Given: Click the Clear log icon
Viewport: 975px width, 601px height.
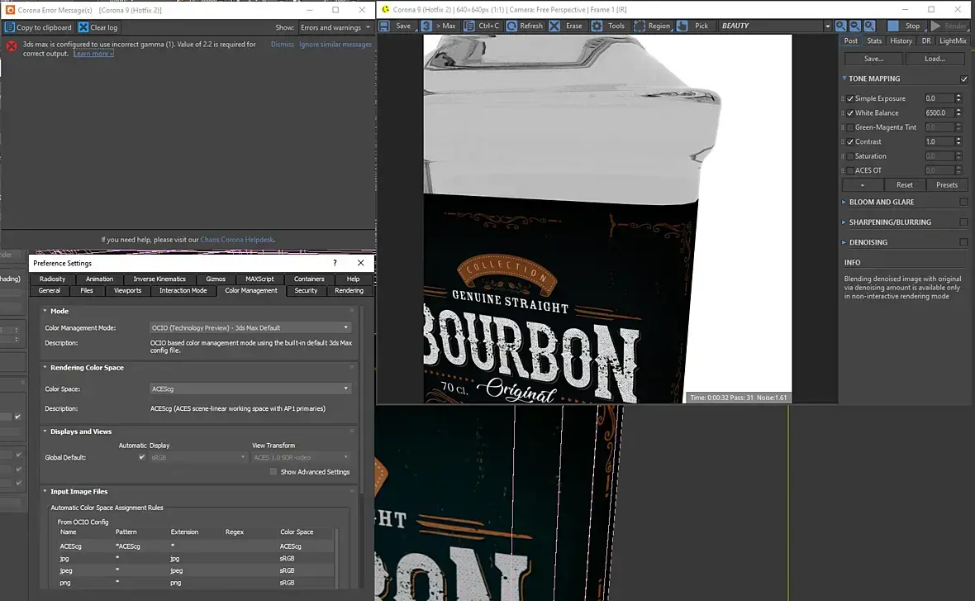Looking at the screenshot, I should click(x=83, y=27).
